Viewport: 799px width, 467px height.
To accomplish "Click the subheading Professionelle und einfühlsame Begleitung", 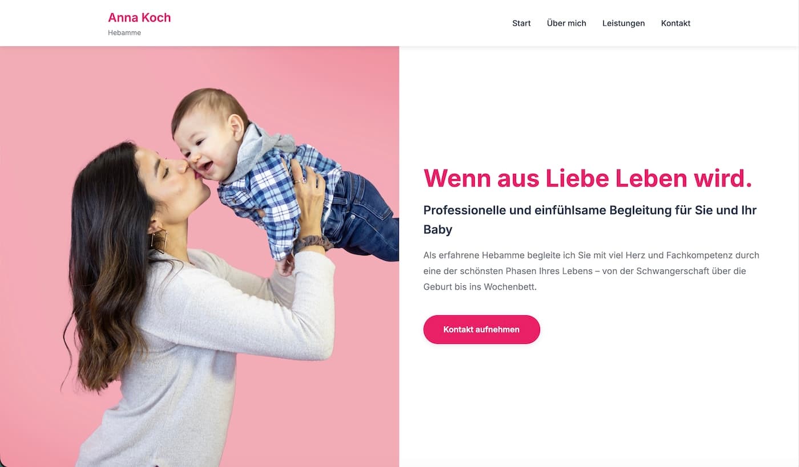I will pyautogui.click(x=590, y=220).
